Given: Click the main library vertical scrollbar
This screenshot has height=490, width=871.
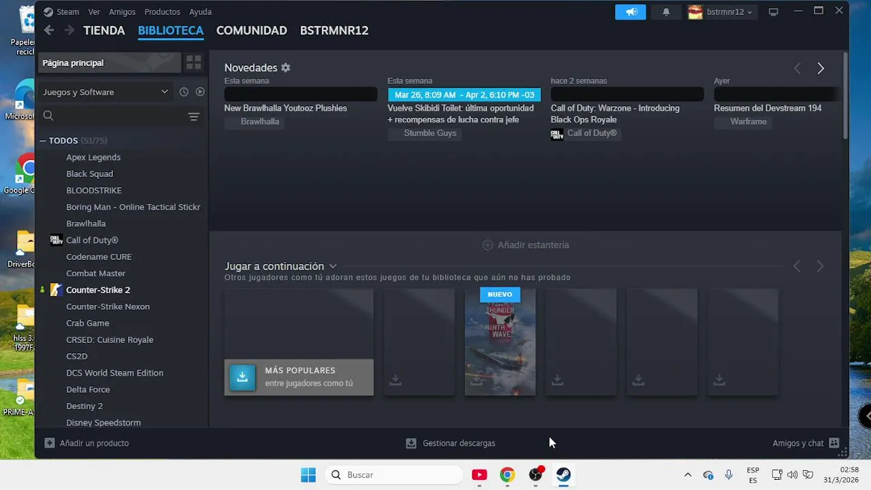Looking at the screenshot, I should click(846, 95).
